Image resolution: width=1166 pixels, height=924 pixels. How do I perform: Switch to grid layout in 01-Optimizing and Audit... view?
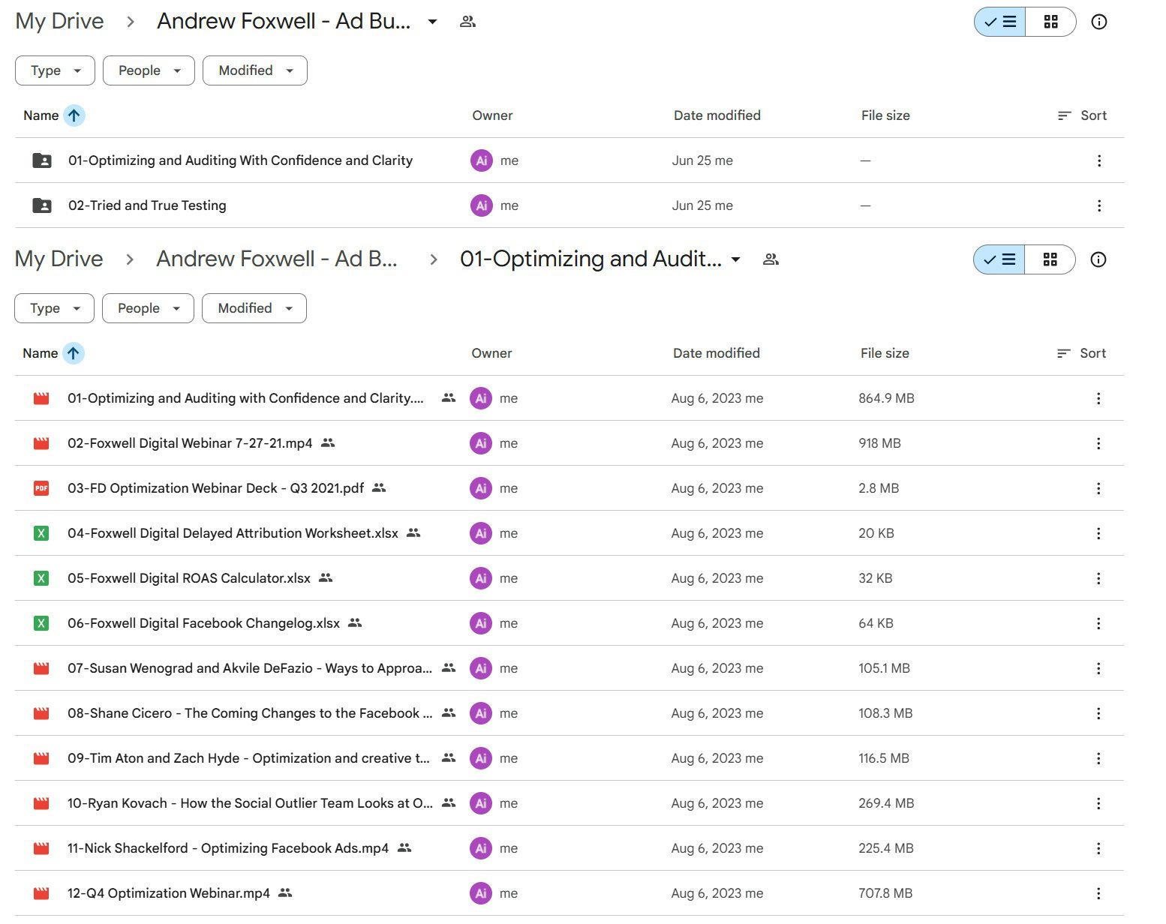[1050, 259]
